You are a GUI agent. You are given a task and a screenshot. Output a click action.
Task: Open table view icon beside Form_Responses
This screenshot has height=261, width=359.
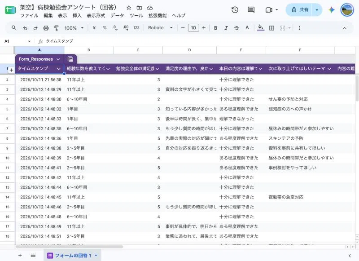[x=70, y=59]
